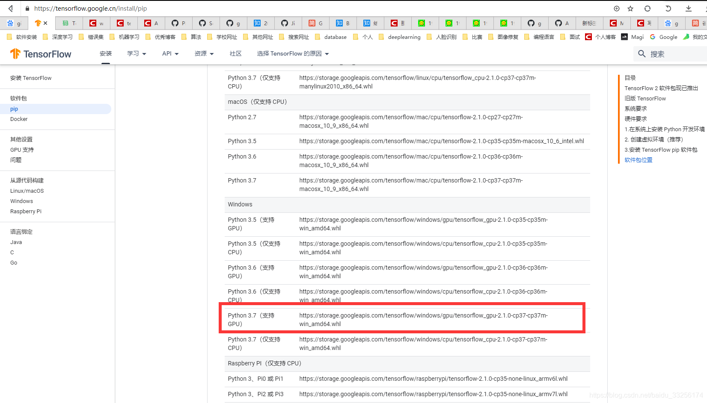
Task: Expand the 资源 dropdown menu
Action: point(204,54)
